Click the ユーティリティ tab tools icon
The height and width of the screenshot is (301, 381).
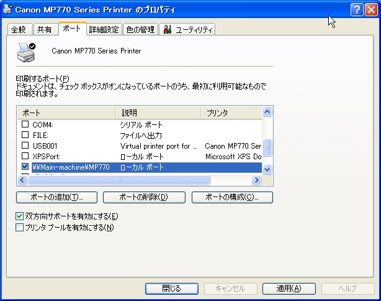(x=168, y=29)
